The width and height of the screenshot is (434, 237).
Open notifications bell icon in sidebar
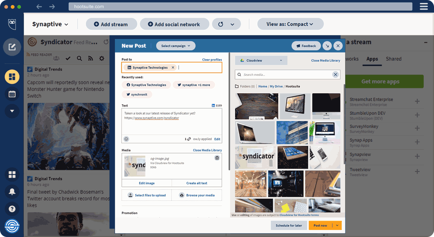click(x=12, y=192)
